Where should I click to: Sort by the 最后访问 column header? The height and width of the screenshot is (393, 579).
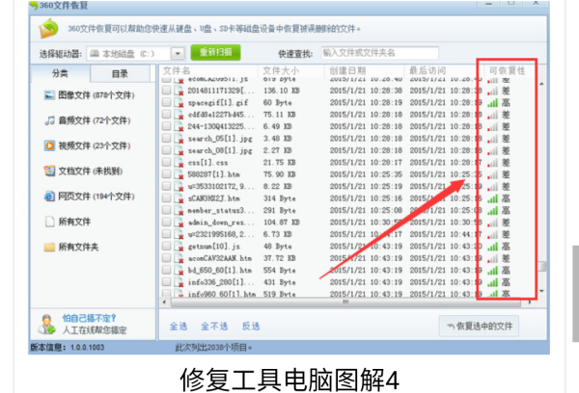[x=427, y=70]
